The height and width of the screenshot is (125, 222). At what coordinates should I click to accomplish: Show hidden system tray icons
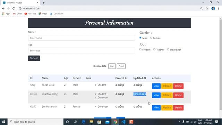[x=179, y=122]
